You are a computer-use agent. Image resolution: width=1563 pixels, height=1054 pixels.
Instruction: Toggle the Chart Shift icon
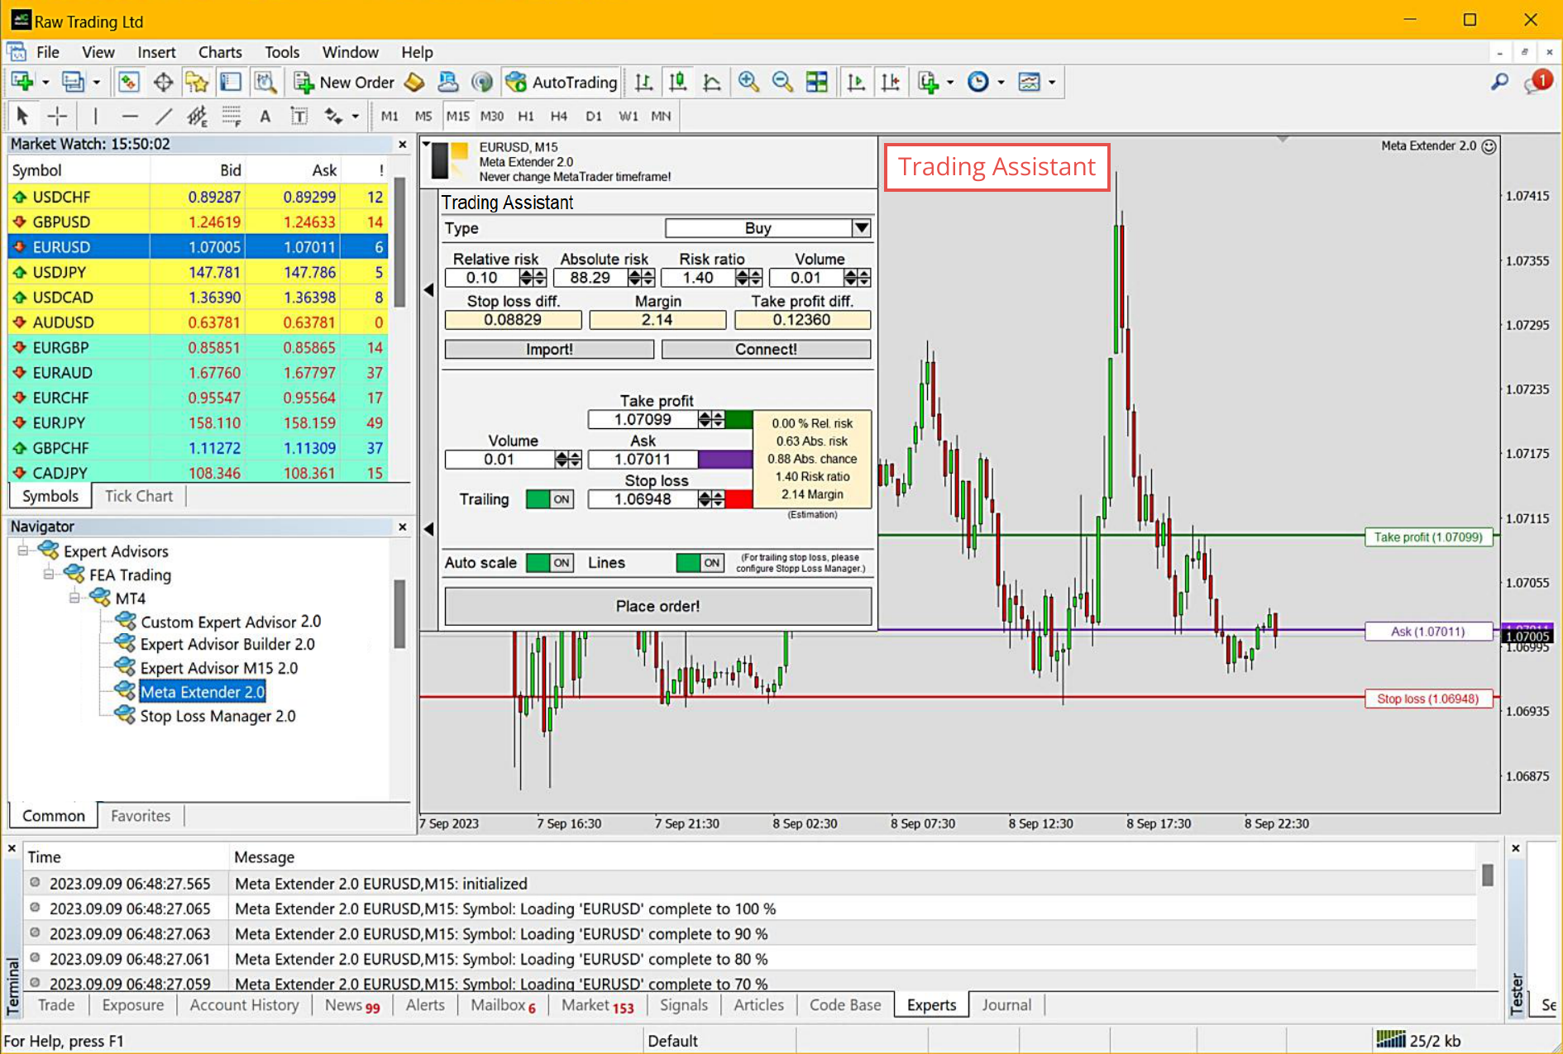pos(891,82)
